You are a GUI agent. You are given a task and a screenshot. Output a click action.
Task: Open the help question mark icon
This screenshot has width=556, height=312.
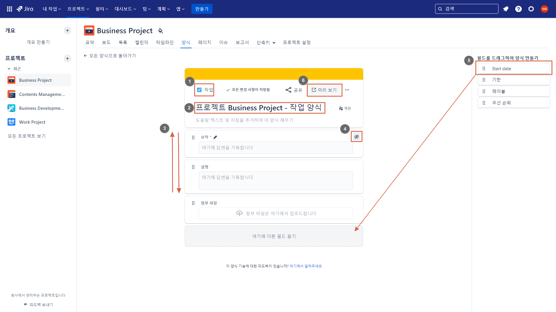[518, 9]
